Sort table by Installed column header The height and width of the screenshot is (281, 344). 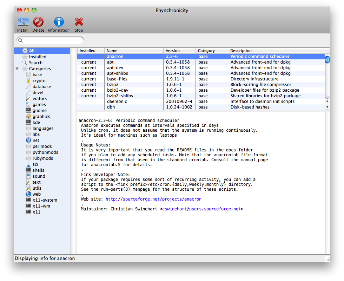coord(91,51)
